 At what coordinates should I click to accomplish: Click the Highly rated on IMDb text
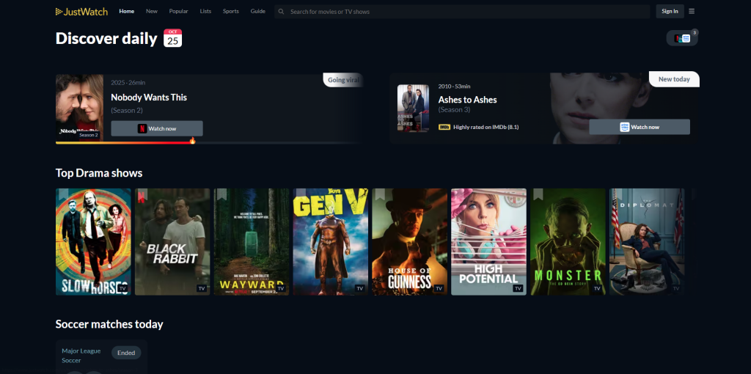tap(486, 128)
